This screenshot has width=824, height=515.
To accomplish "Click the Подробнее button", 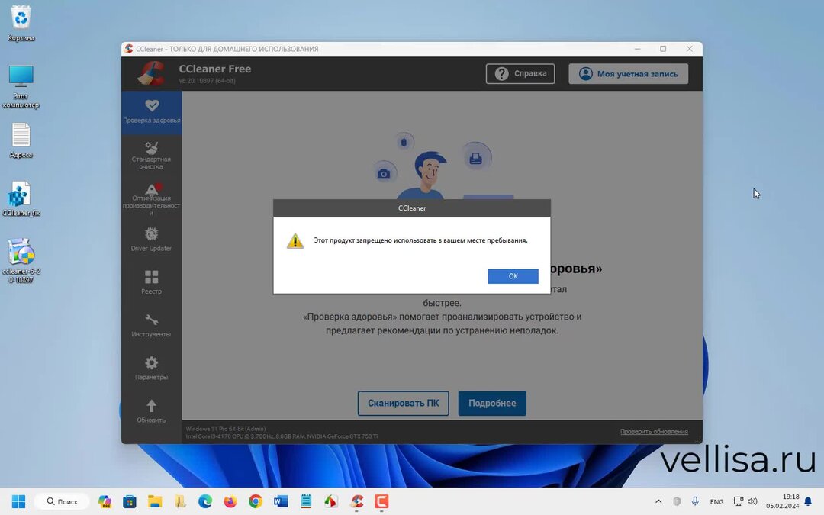I will [492, 403].
